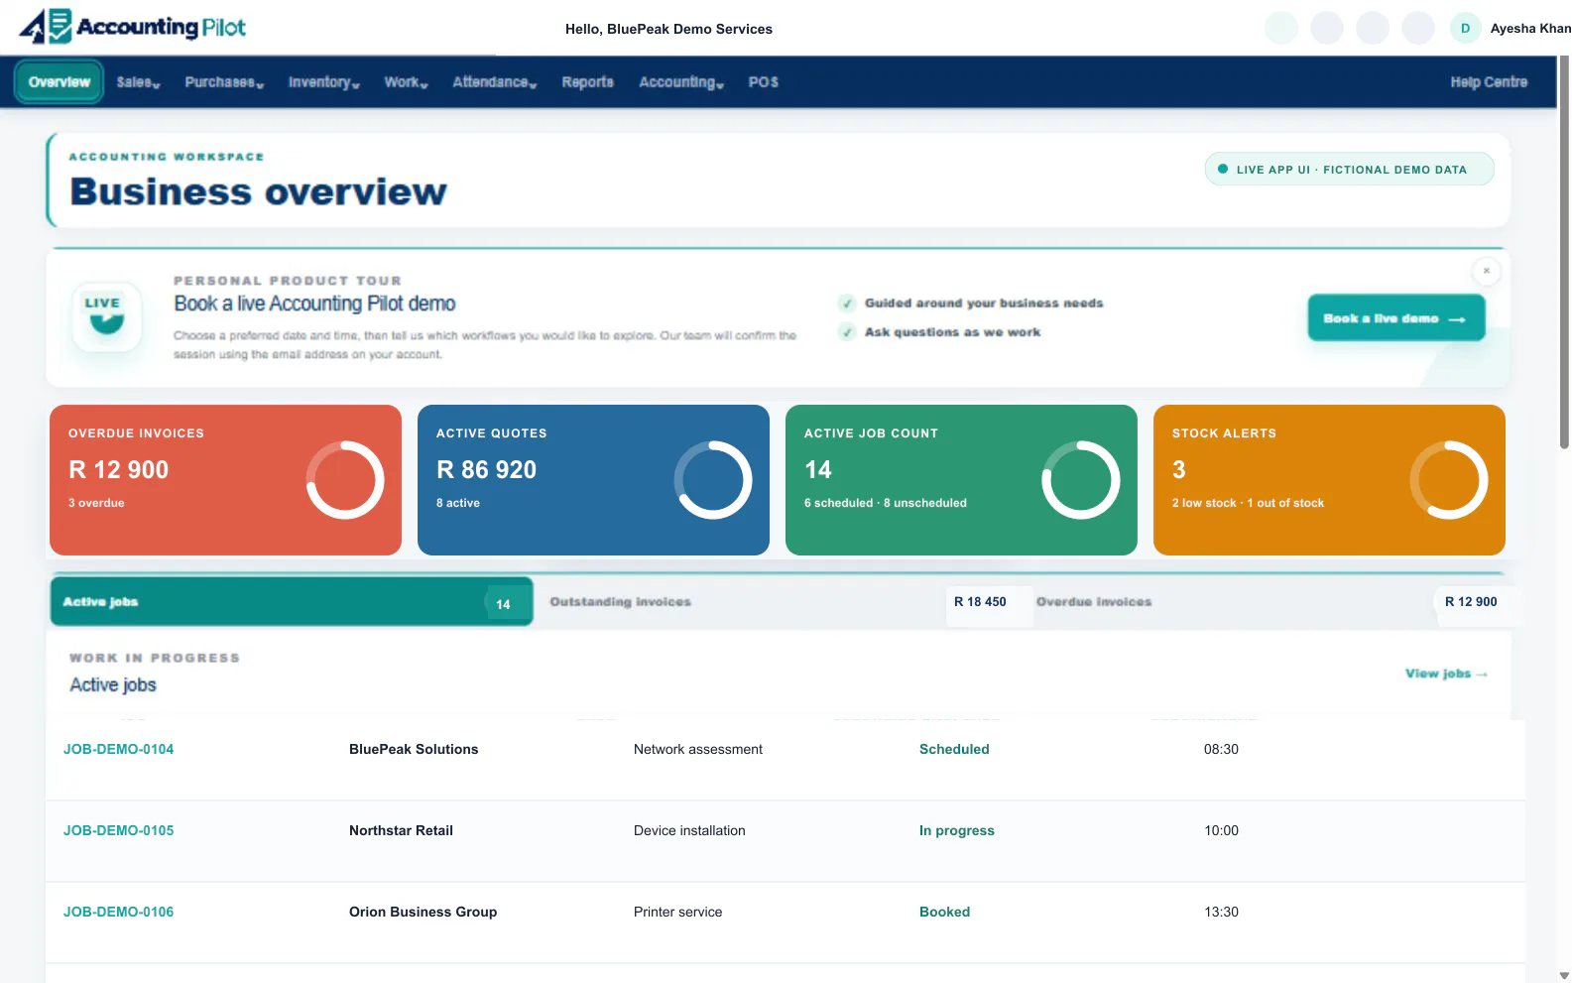This screenshot has height=983, width=1572.
Task: Expand the Accounting menu
Action: point(681,82)
